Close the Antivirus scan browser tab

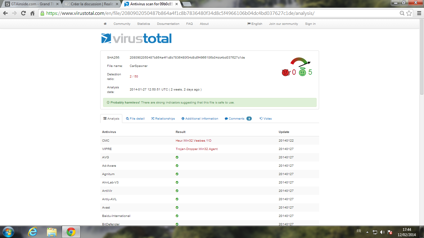(x=176, y=4)
